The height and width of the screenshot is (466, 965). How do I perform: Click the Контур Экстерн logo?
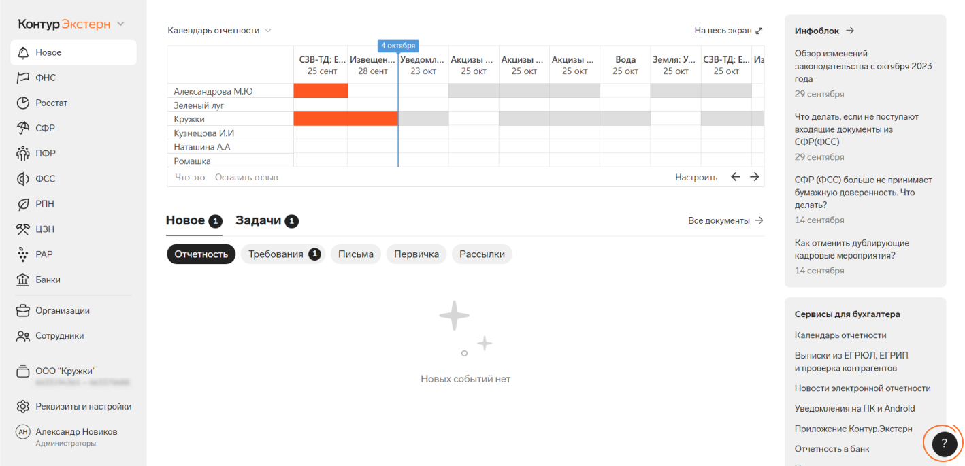tap(64, 24)
